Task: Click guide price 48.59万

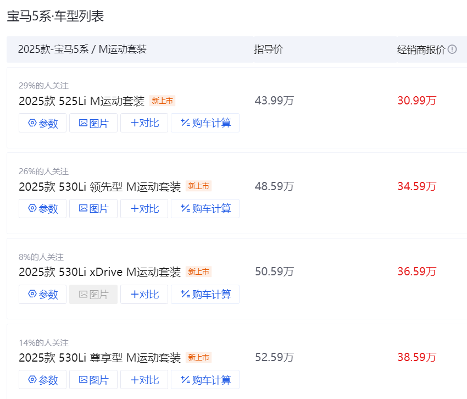Action: coord(274,186)
